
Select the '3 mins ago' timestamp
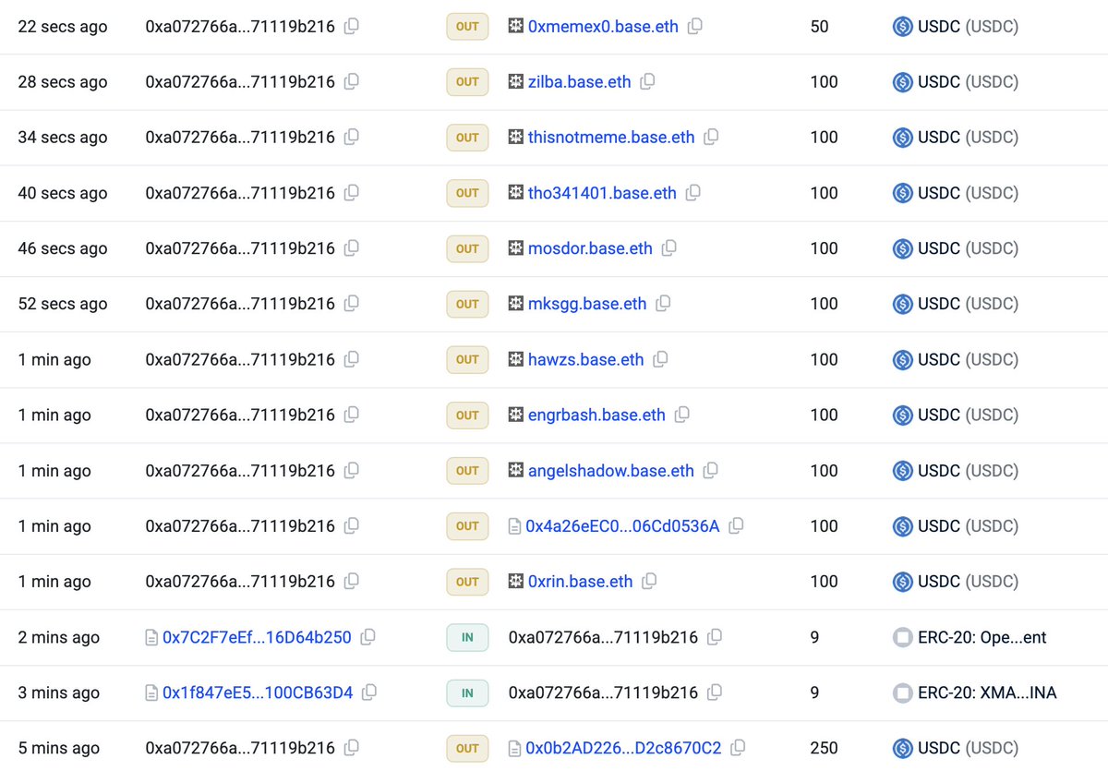tap(59, 693)
